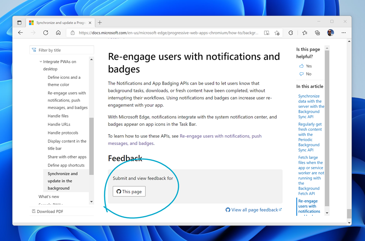
Task: Open View all page feedback link
Action: click(254, 210)
